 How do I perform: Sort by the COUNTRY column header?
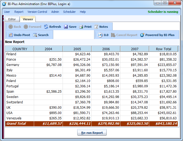[x=20, y=49]
